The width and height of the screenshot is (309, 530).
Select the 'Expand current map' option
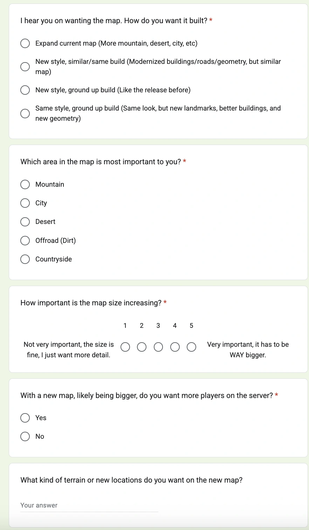tap(25, 44)
